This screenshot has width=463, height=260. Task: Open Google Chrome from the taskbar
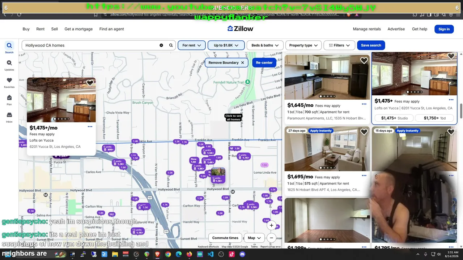click(168, 254)
